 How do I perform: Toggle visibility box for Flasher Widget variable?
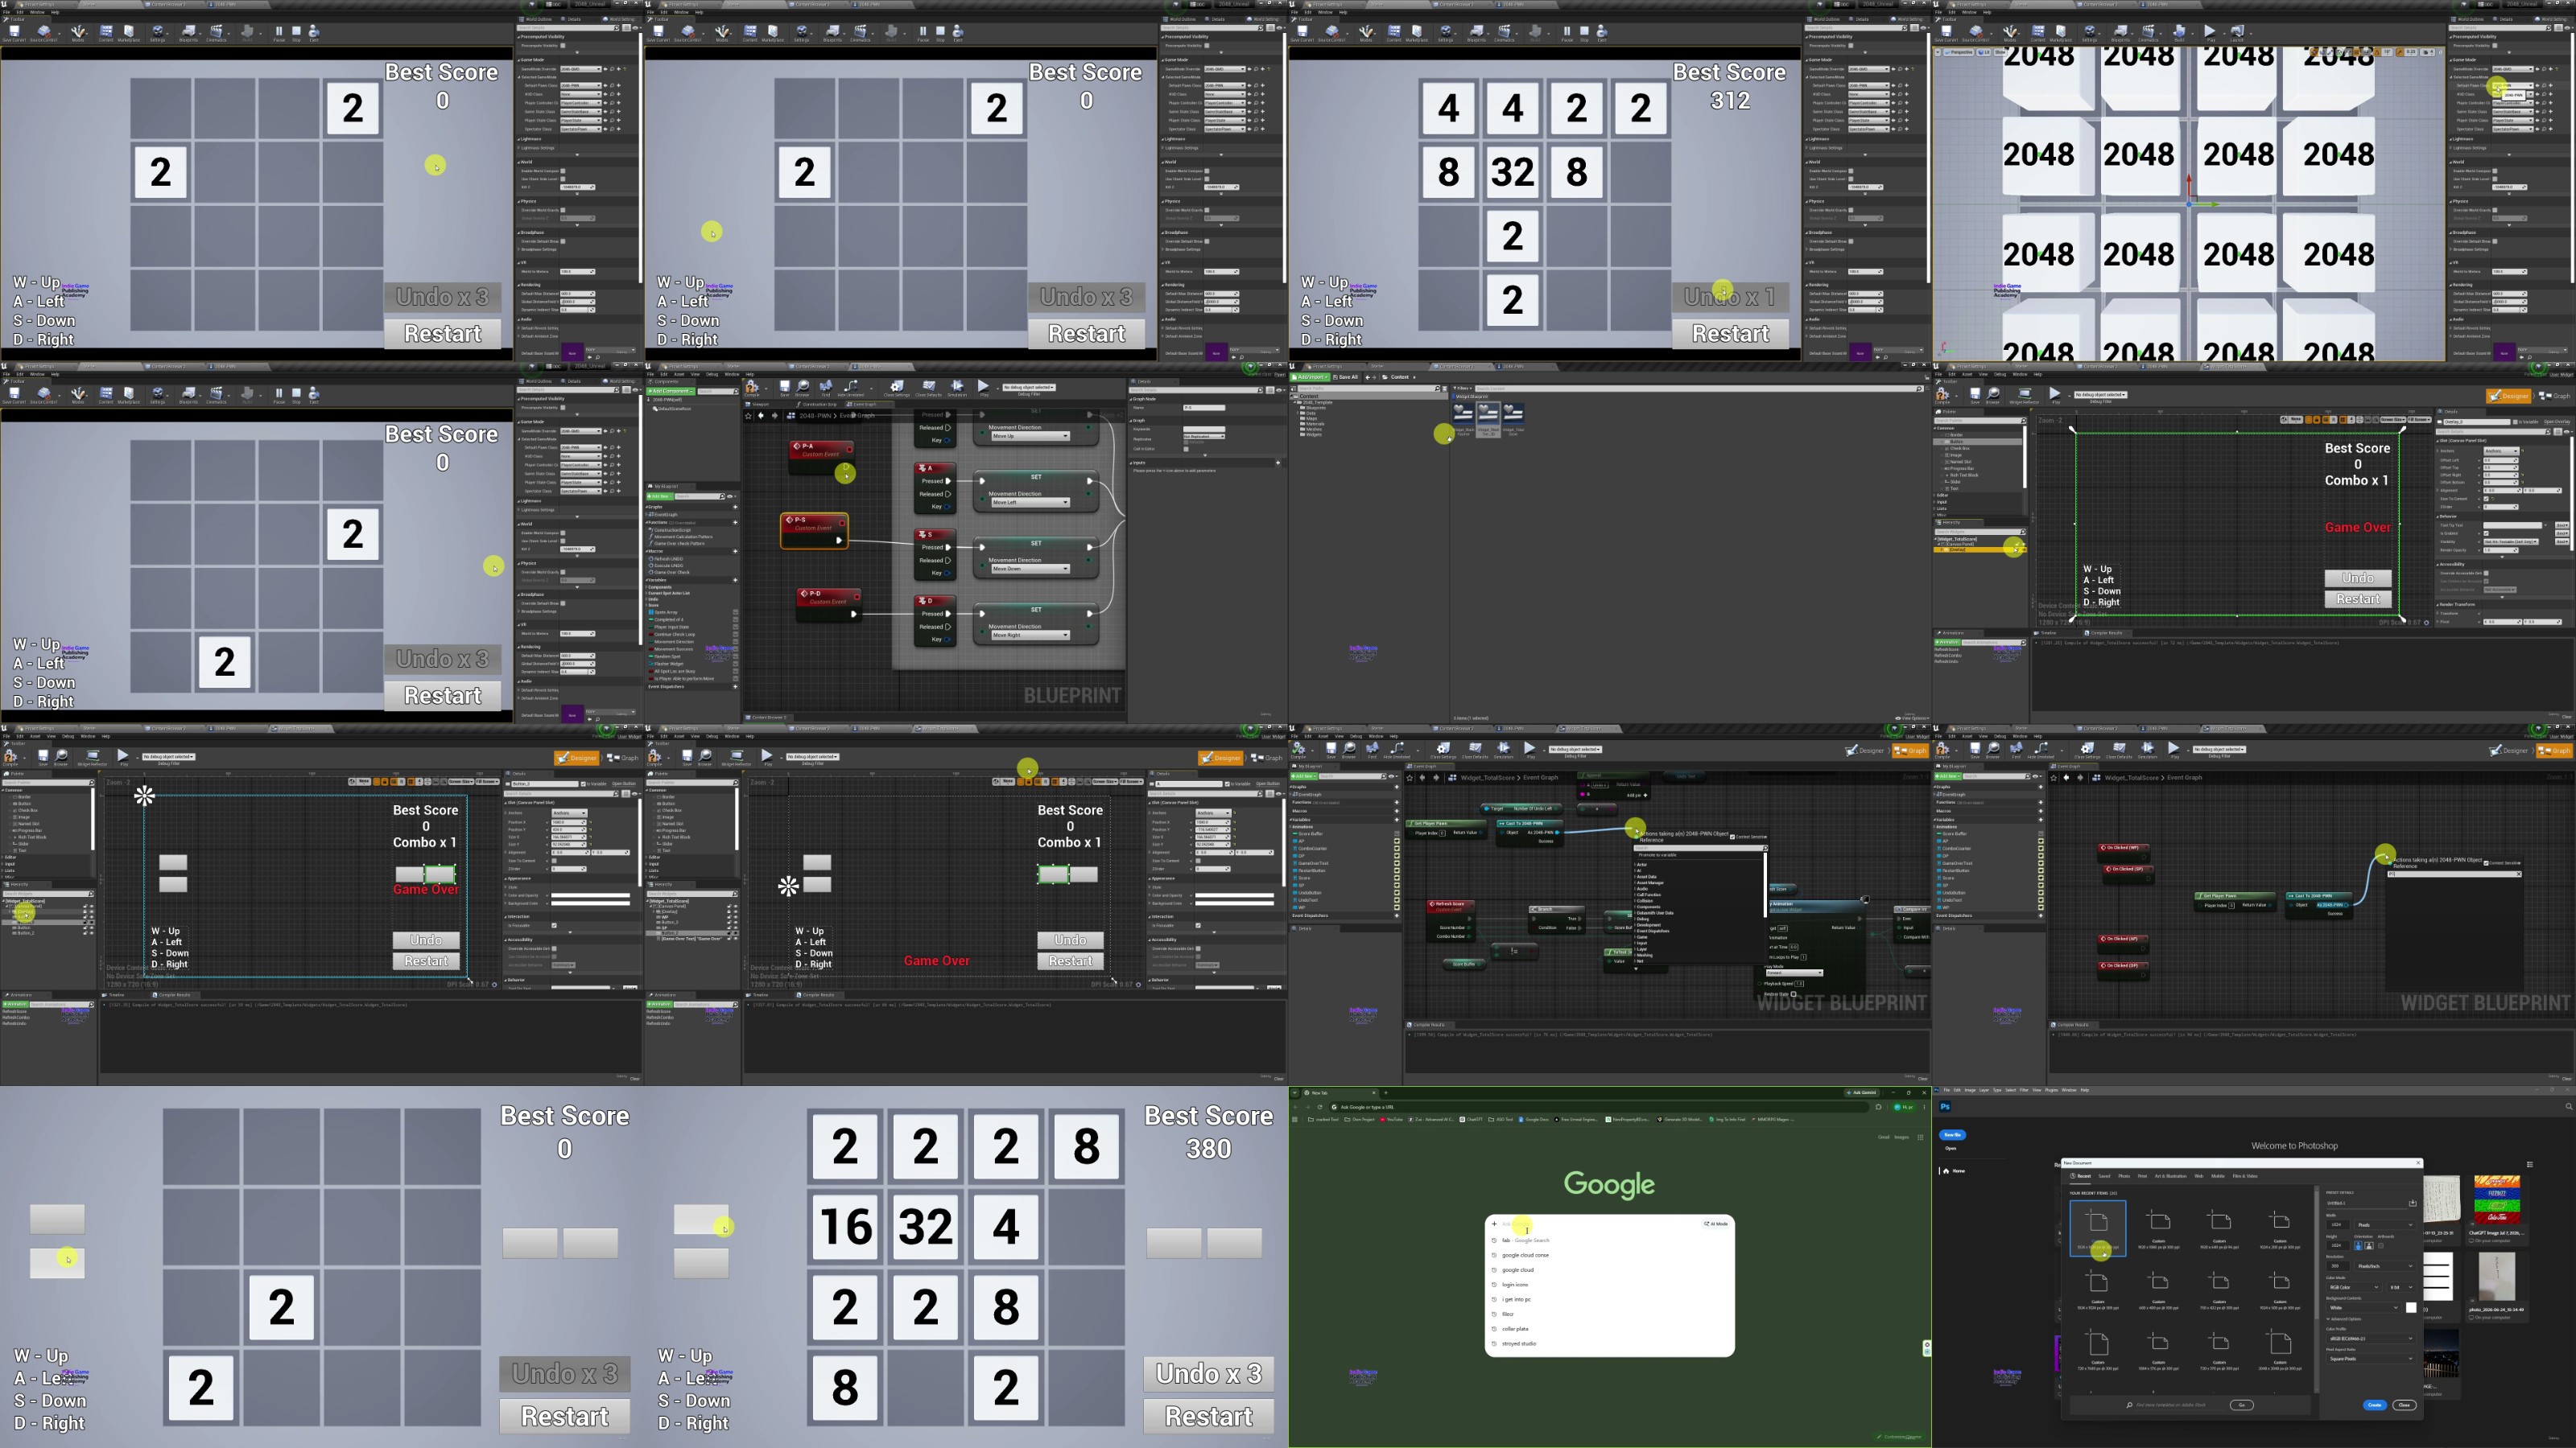tap(735, 664)
